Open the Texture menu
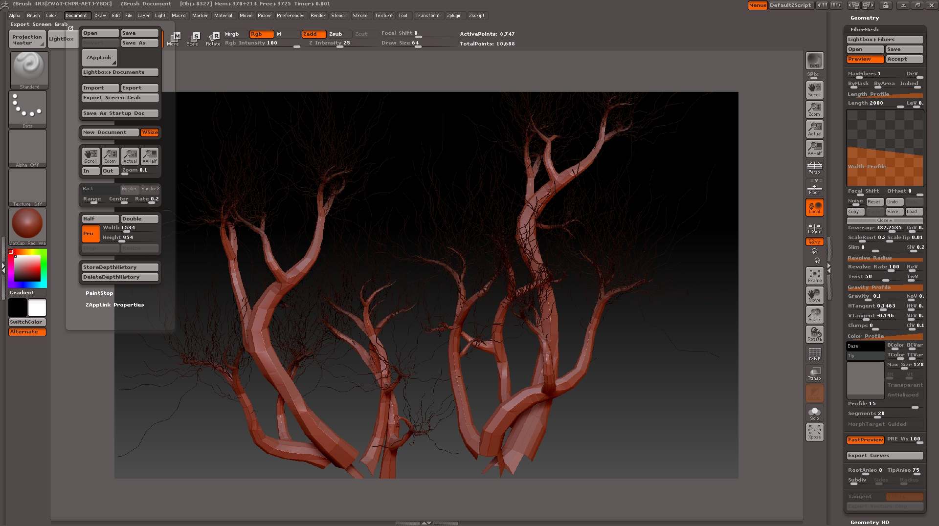The width and height of the screenshot is (939, 526). pyautogui.click(x=383, y=15)
